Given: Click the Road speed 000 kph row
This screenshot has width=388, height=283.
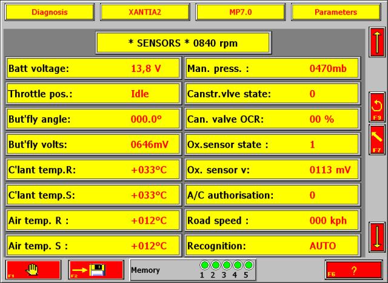Looking at the screenshot, I should coord(272,220).
